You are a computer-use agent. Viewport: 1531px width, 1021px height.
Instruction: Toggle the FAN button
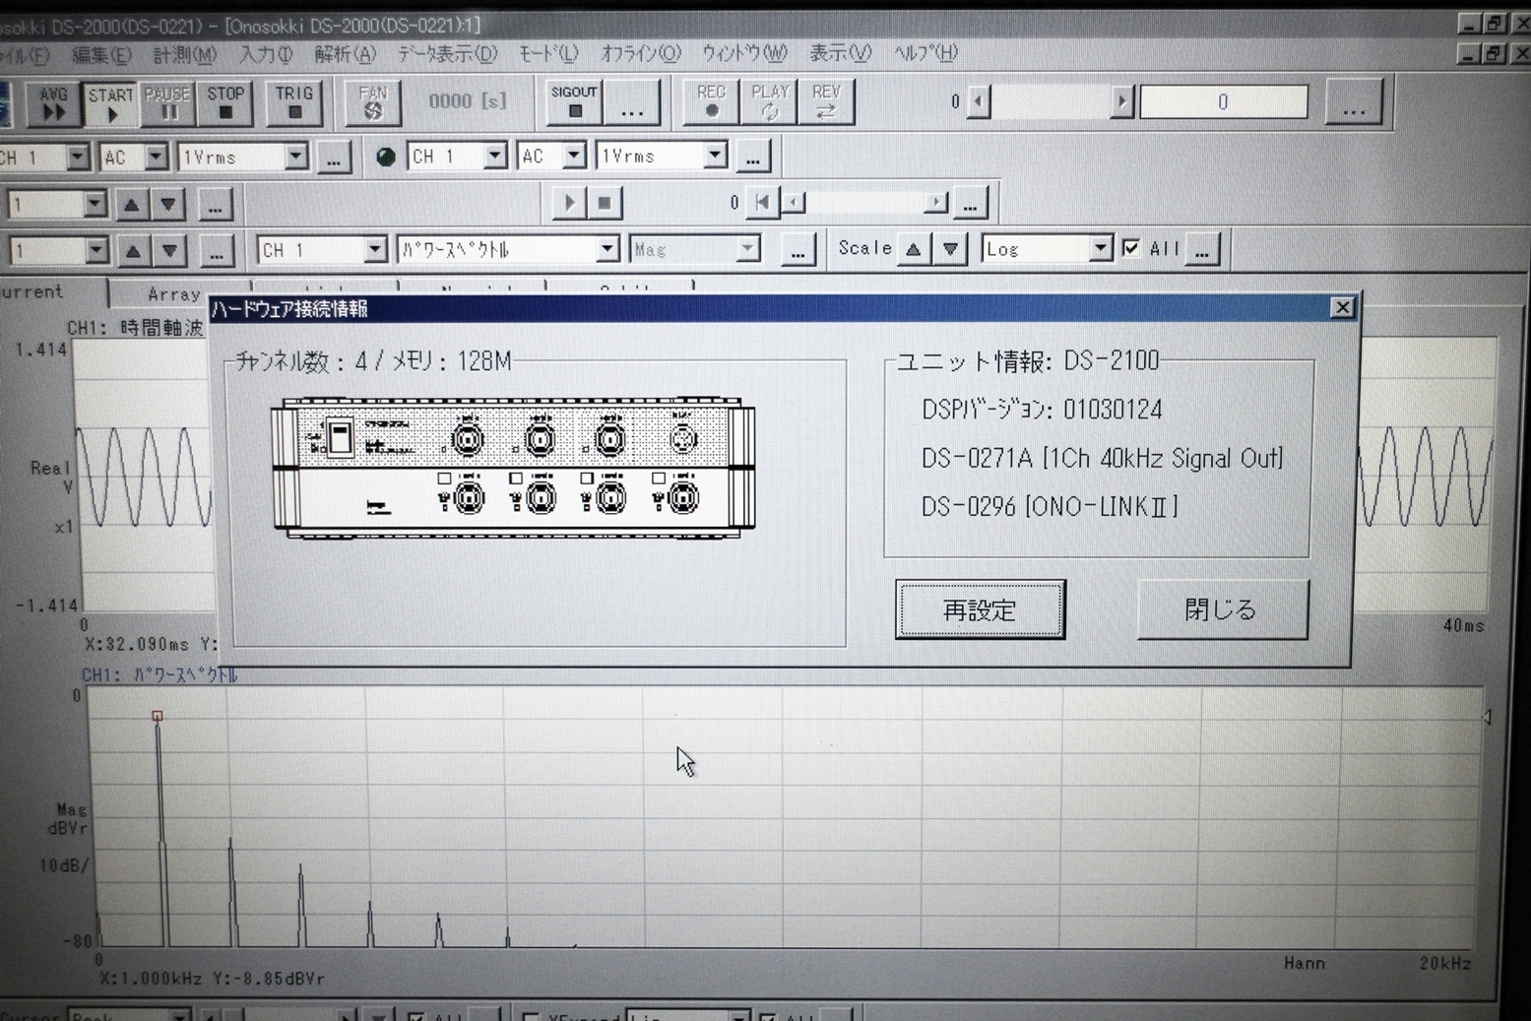[373, 102]
